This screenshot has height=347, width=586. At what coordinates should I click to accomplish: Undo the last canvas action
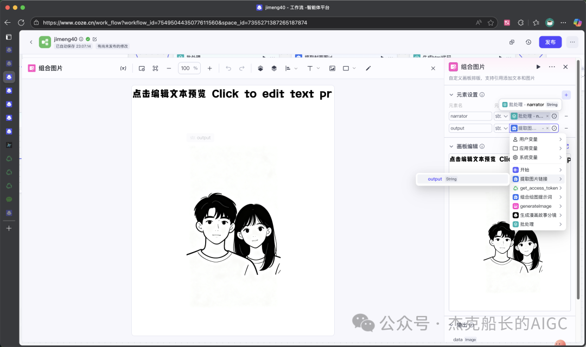pos(228,68)
